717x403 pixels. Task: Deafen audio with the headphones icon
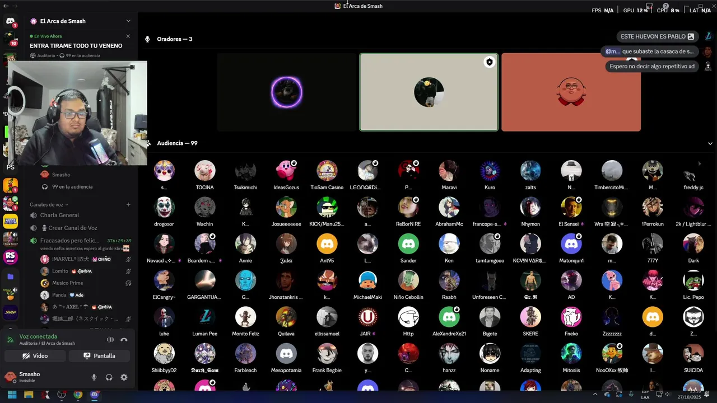click(109, 377)
